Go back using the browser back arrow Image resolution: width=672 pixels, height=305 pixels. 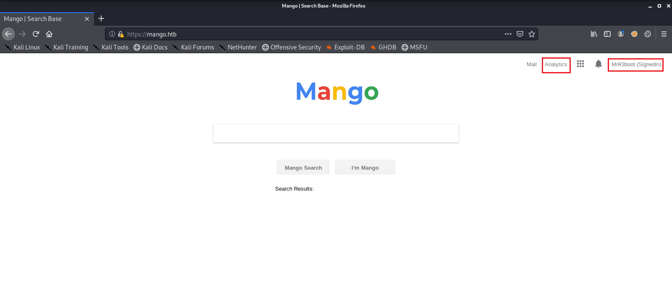point(8,34)
